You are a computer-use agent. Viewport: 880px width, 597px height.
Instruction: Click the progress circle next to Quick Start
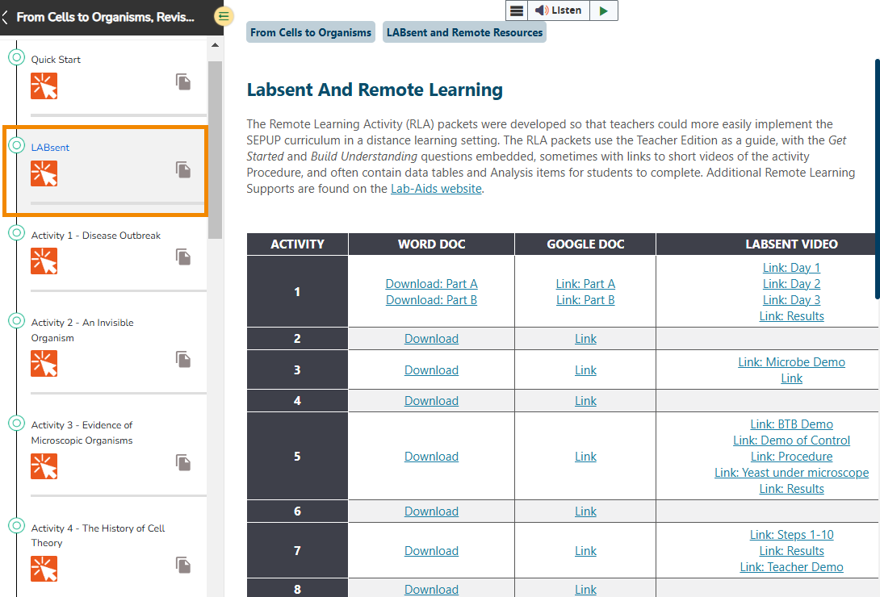(16, 56)
